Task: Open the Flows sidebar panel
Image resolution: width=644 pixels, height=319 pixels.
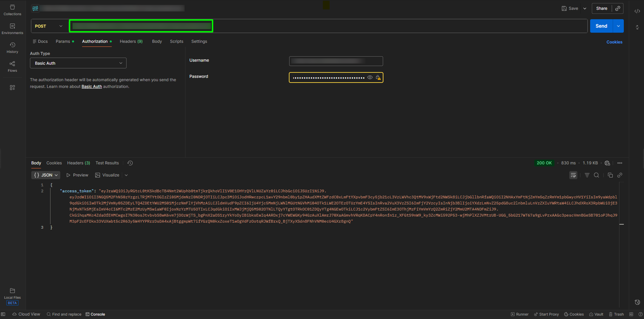Action: click(x=12, y=66)
